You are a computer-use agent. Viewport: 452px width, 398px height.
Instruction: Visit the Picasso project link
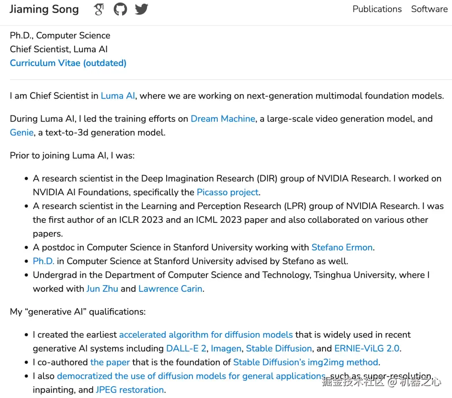pyautogui.click(x=228, y=192)
